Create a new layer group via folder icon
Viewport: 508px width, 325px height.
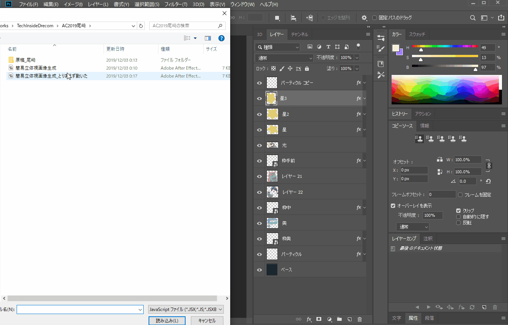(339, 319)
